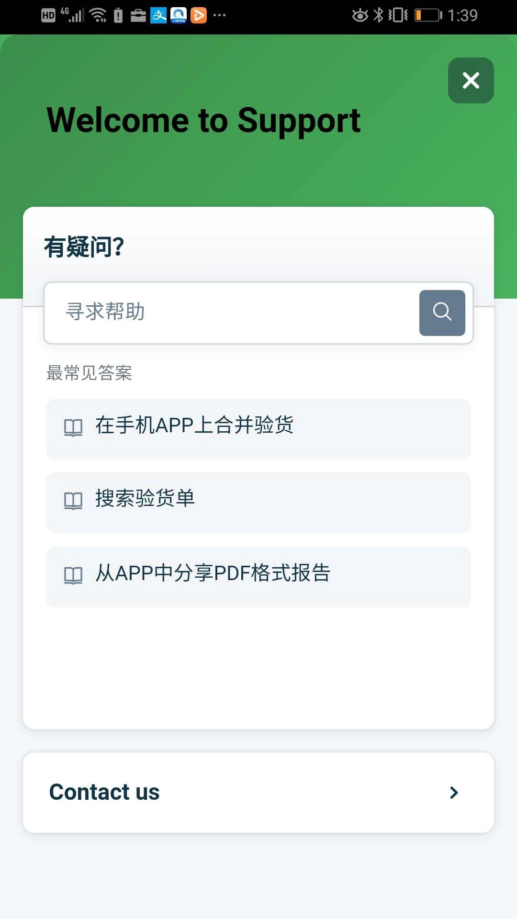The image size is (517, 919).
Task: Click the briefcase icon in the status bar
Action: [139, 15]
